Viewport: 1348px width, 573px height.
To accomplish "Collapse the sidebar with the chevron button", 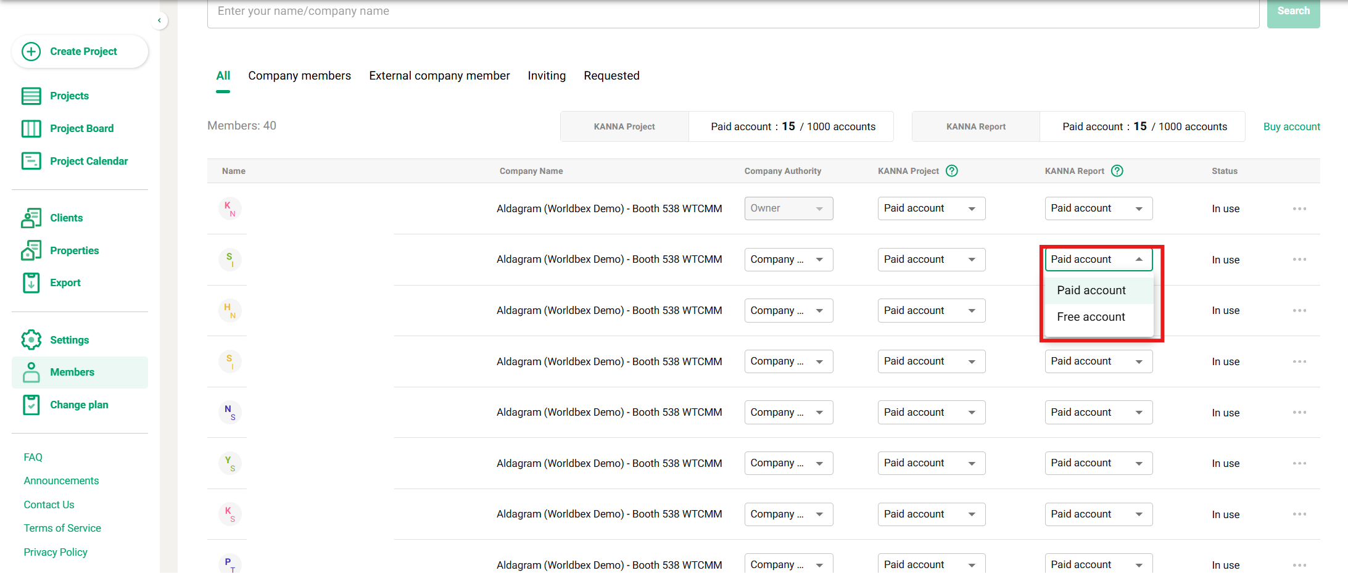I will click(159, 20).
